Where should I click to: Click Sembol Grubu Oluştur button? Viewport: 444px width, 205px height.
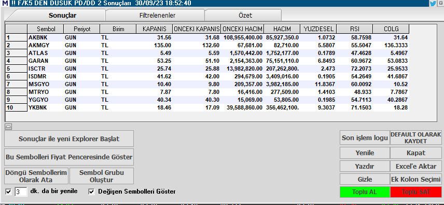(101, 176)
